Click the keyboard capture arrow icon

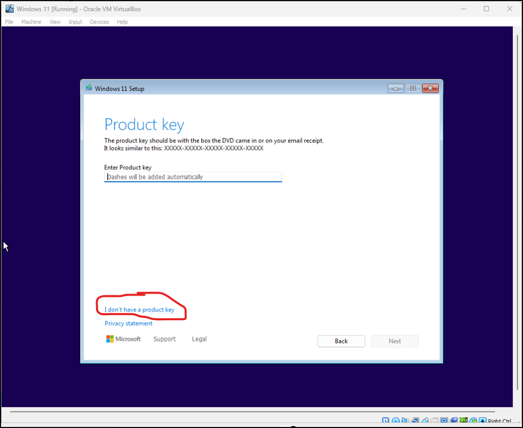(482, 421)
